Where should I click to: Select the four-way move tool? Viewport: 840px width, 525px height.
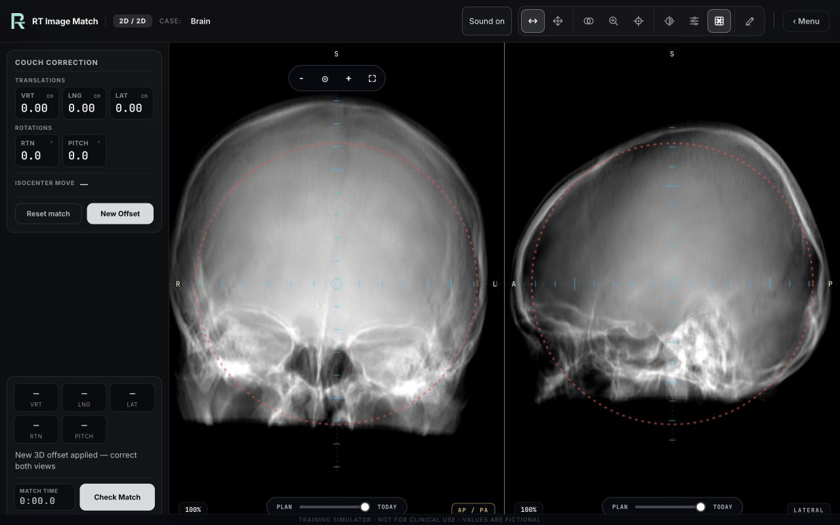[x=558, y=21]
